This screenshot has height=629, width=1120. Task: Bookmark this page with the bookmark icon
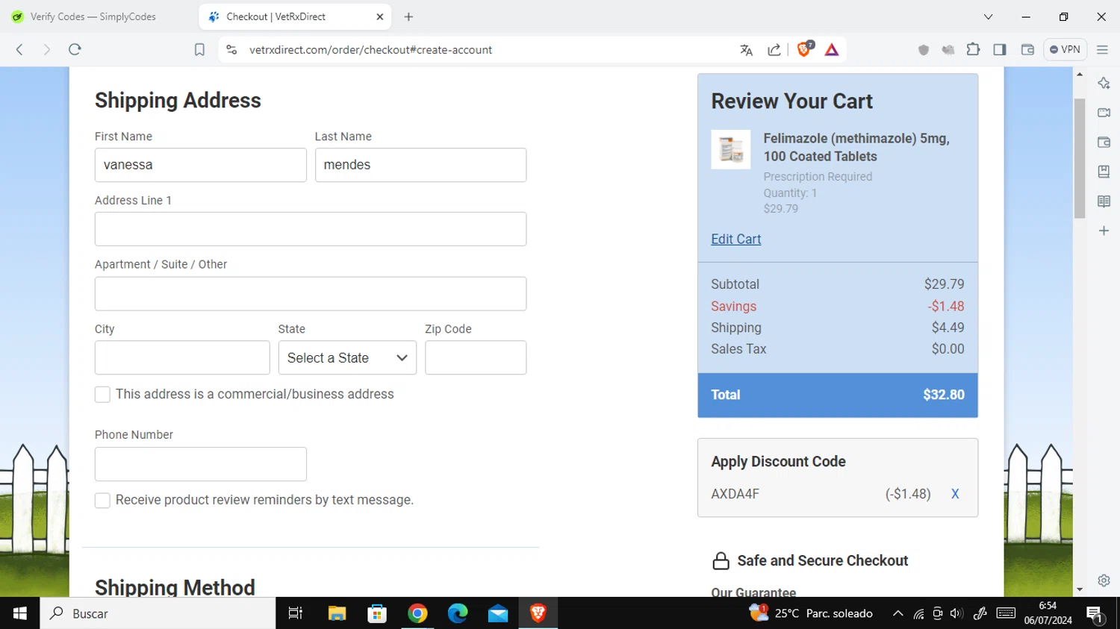tap(199, 50)
